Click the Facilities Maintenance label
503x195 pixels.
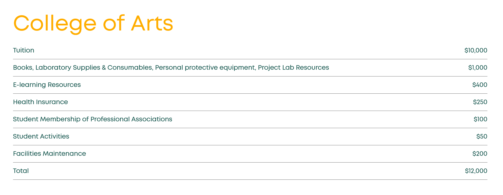(x=50, y=154)
